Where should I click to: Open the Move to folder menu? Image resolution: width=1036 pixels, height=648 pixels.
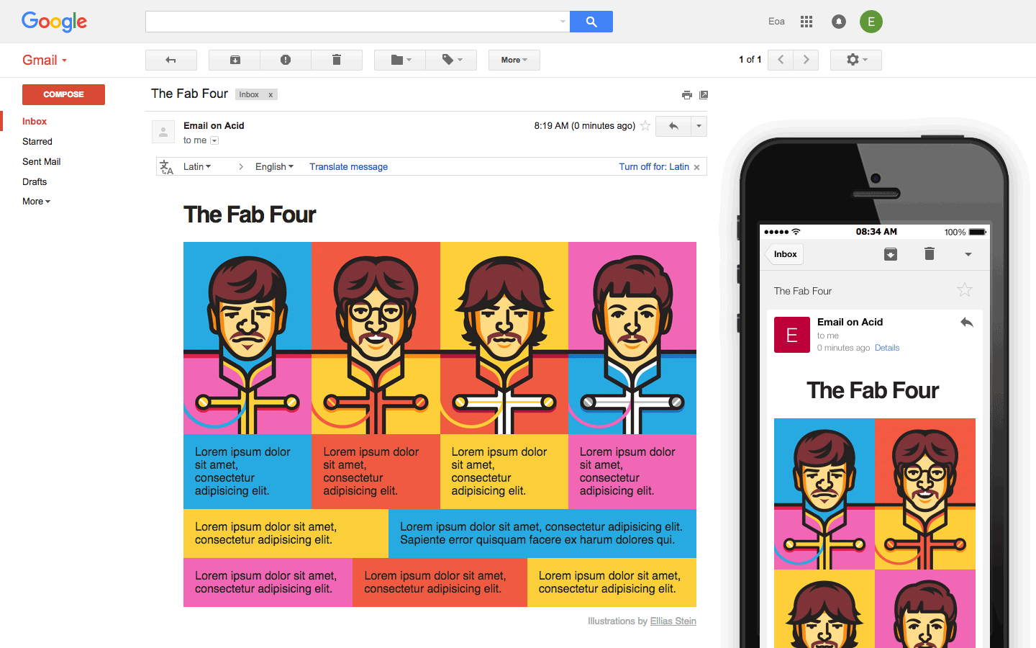pyautogui.click(x=400, y=60)
